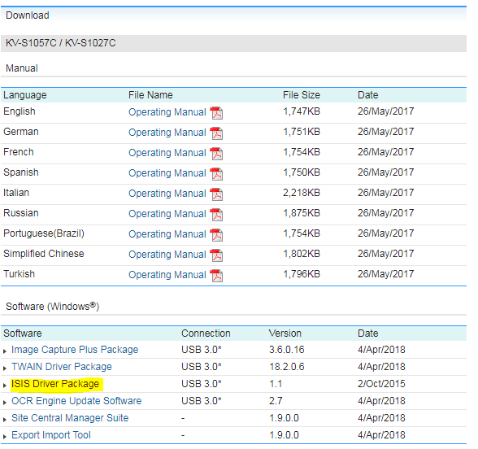
Task: Open OCR Engine Update Software link
Action: [76, 401]
